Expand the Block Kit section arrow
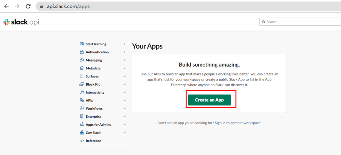 (x=125, y=84)
